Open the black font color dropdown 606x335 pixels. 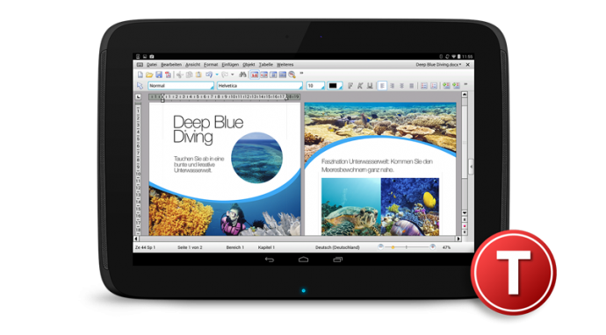335,86
